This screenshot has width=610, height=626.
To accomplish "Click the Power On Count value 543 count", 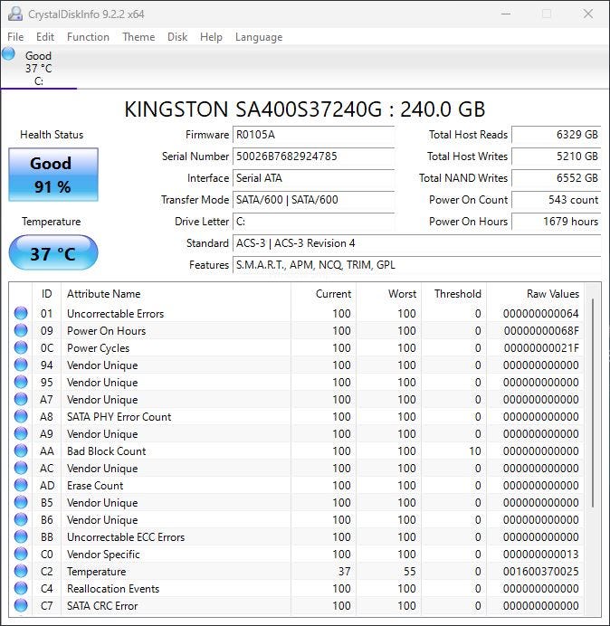I will pos(556,199).
